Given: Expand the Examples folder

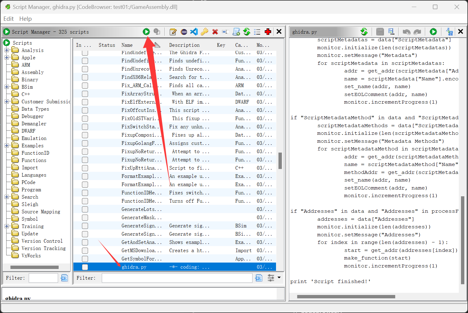Looking at the screenshot, I should coord(7,145).
